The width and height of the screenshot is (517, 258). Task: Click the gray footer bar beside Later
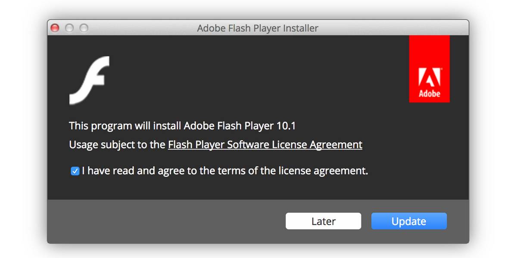166,221
